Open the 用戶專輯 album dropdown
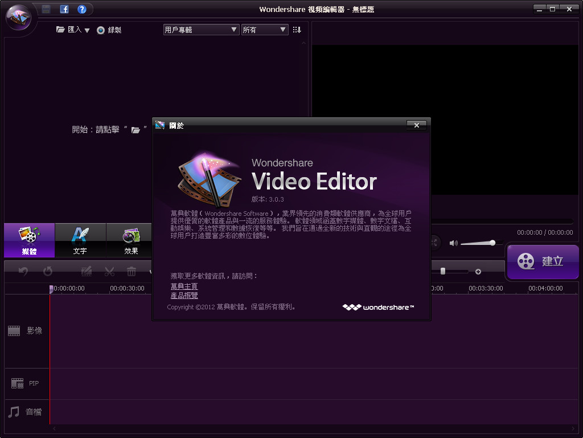This screenshot has height=438, width=583. [x=200, y=30]
